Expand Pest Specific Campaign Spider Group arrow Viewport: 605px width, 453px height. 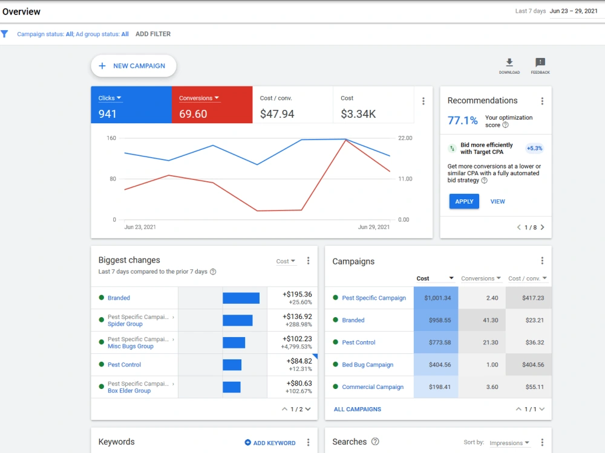click(x=173, y=317)
